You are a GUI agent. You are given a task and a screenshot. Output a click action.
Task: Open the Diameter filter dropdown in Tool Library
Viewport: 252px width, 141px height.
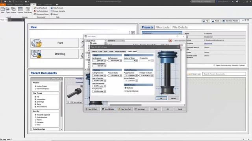tap(115, 41)
